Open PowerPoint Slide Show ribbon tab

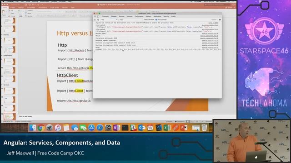55,8
